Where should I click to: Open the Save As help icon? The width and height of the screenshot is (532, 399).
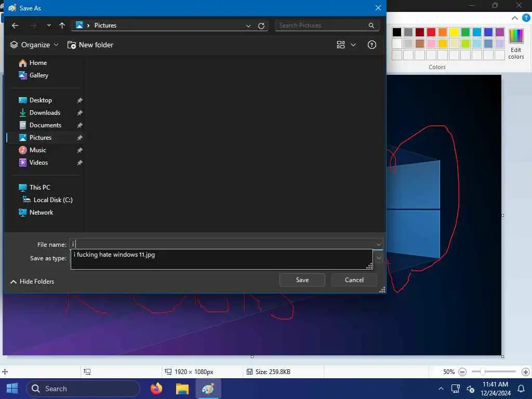coord(372,45)
